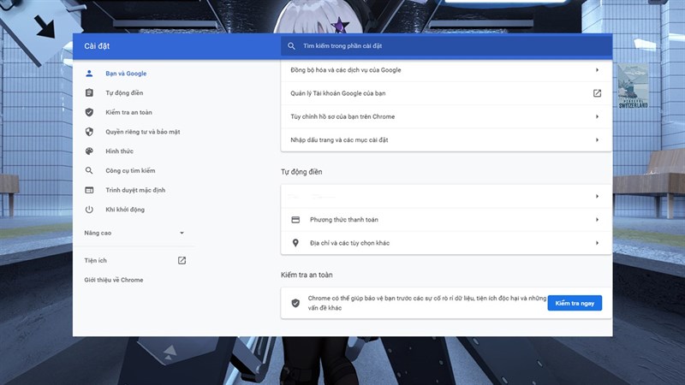
Task: Click the clipboard icon beside Tự động điền
Action: pyautogui.click(x=89, y=92)
